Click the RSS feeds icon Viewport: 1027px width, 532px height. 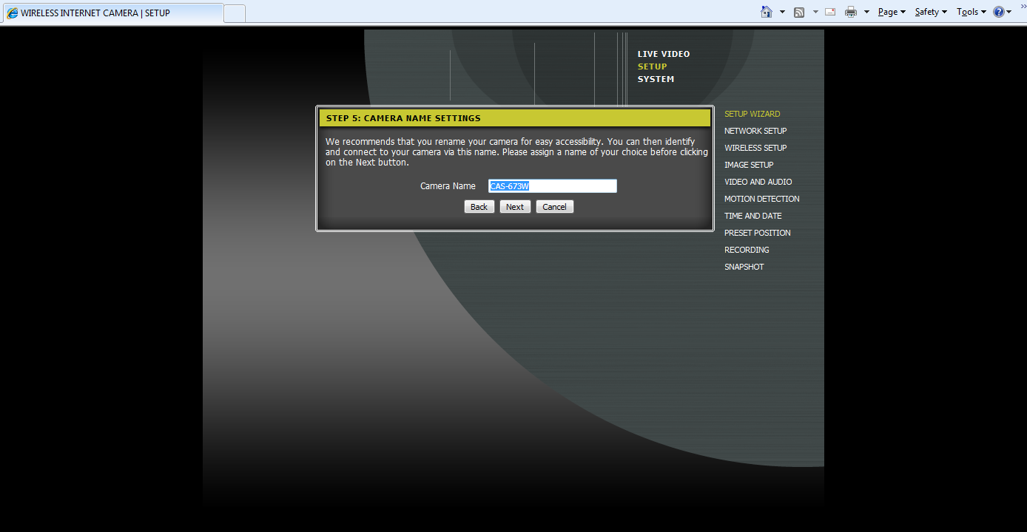799,12
